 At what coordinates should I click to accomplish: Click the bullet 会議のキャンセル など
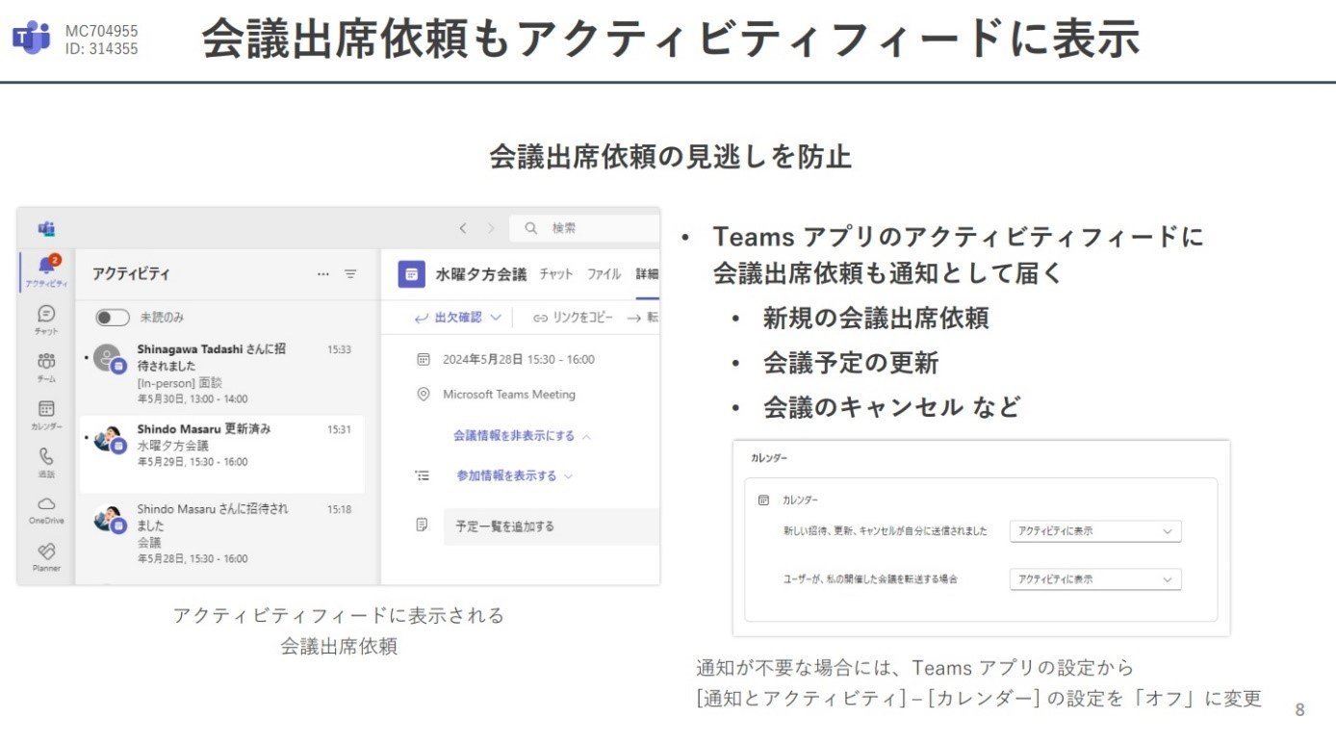[x=891, y=407]
